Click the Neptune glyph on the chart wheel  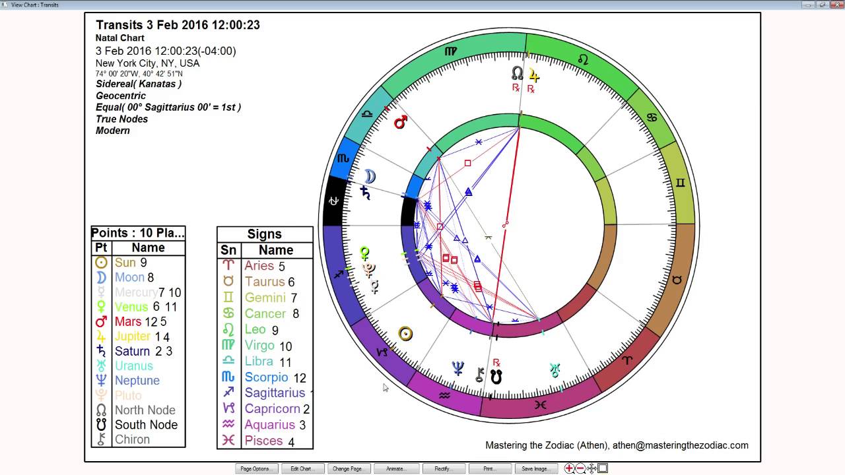(x=457, y=368)
